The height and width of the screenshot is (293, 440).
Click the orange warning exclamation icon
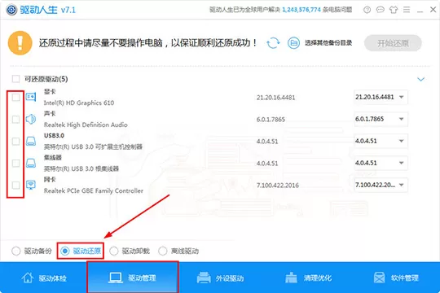coord(20,43)
